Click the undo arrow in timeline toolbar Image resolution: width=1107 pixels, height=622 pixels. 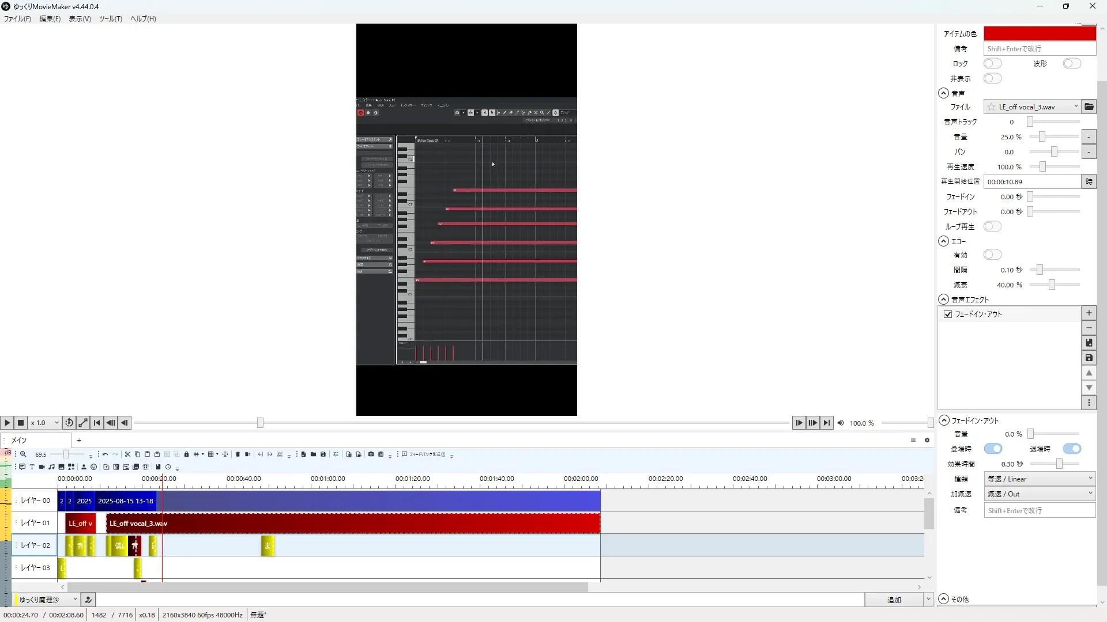pyautogui.click(x=105, y=454)
